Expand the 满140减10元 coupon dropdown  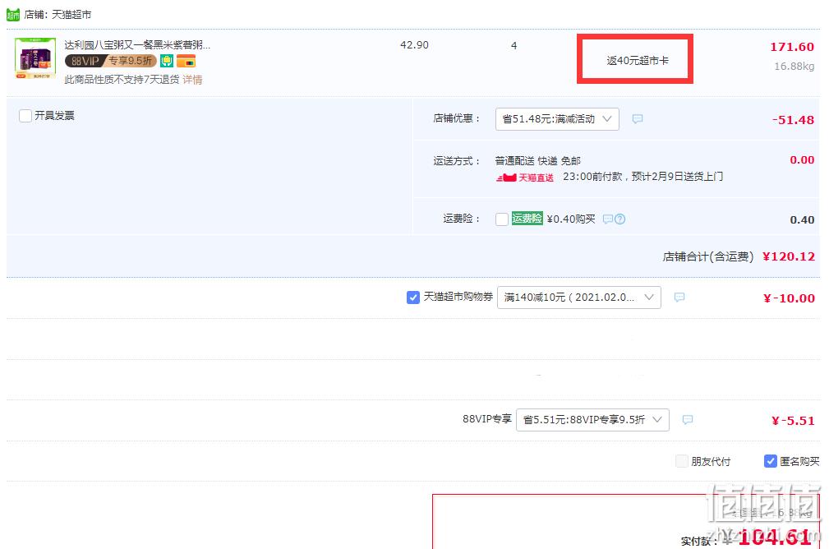click(x=579, y=298)
